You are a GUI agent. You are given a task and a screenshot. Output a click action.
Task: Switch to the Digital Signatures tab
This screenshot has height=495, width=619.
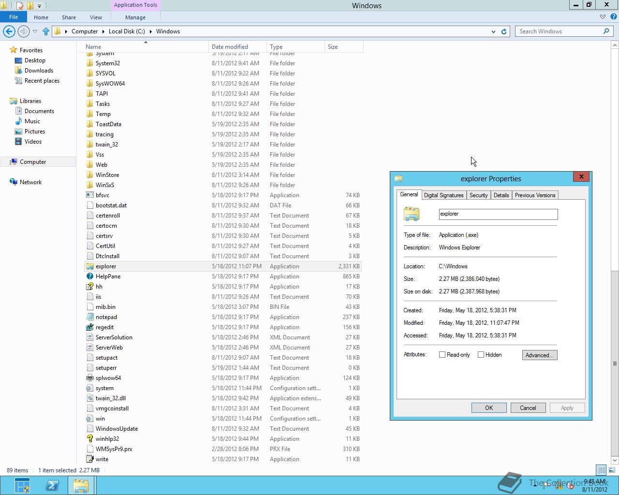443,195
